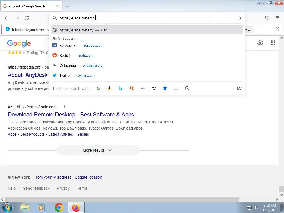Search this time with DuckDuckGo
Image resolution: width=284 pixels, height=213 pixels.
click(132, 88)
